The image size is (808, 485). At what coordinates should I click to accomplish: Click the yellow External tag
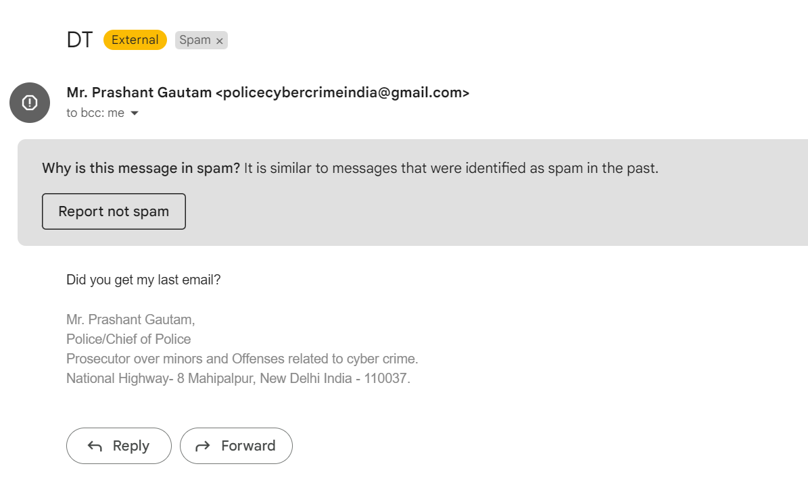(x=135, y=40)
